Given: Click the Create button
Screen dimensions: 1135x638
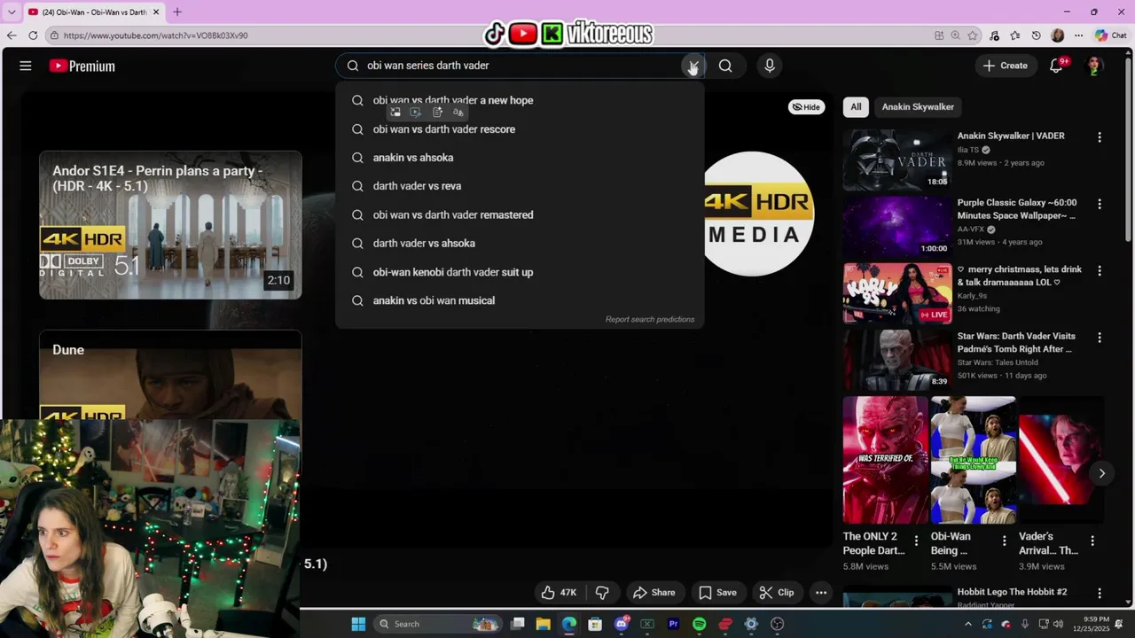Looking at the screenshot, I should [x=1006, y=66].
